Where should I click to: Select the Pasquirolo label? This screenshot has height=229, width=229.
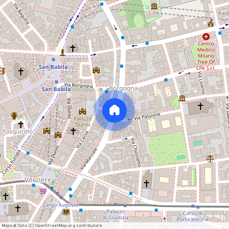[17, 131]
